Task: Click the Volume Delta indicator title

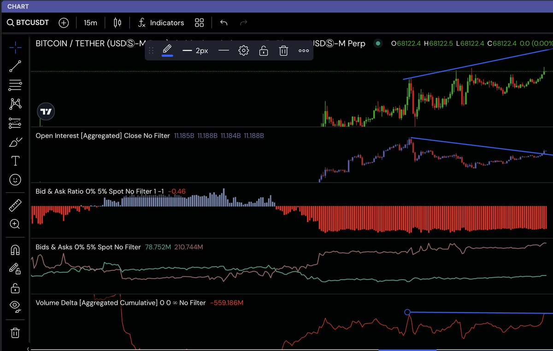Action: click(x=121, y=303)
